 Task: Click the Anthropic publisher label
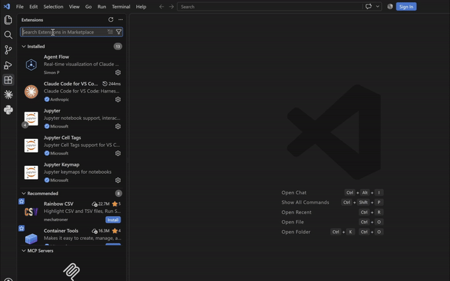coord(60,99)
